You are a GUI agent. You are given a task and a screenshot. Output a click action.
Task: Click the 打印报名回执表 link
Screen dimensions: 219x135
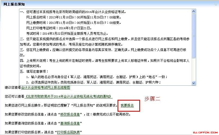(68, 132)
